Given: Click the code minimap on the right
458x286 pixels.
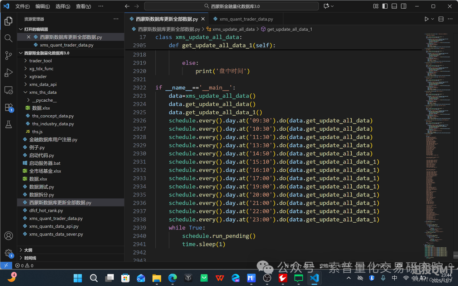Looking at the screenshot, I should (x=437, y=143).
